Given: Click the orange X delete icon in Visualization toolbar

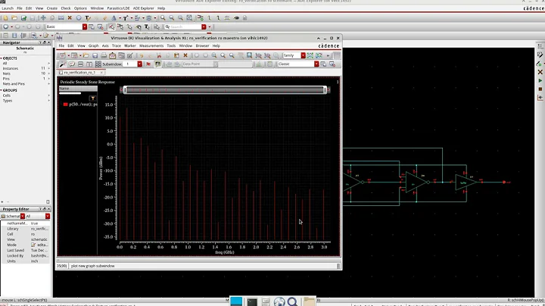Looking at the screenshot, I should coord(185,55).
